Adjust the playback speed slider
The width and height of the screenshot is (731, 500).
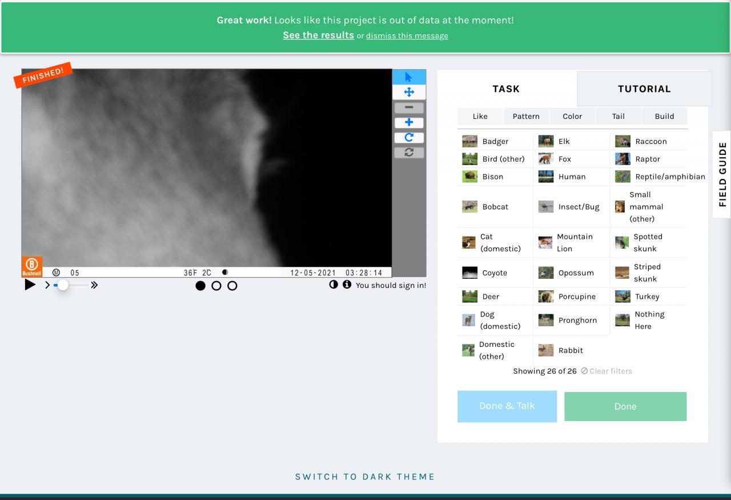pos(71,285)
